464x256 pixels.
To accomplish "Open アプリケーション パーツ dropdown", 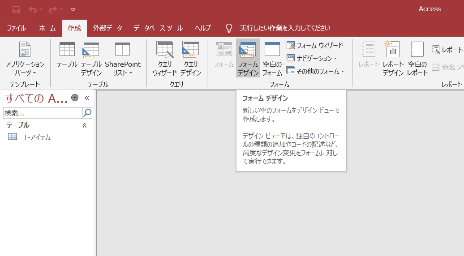I will (x=25, y=59).
